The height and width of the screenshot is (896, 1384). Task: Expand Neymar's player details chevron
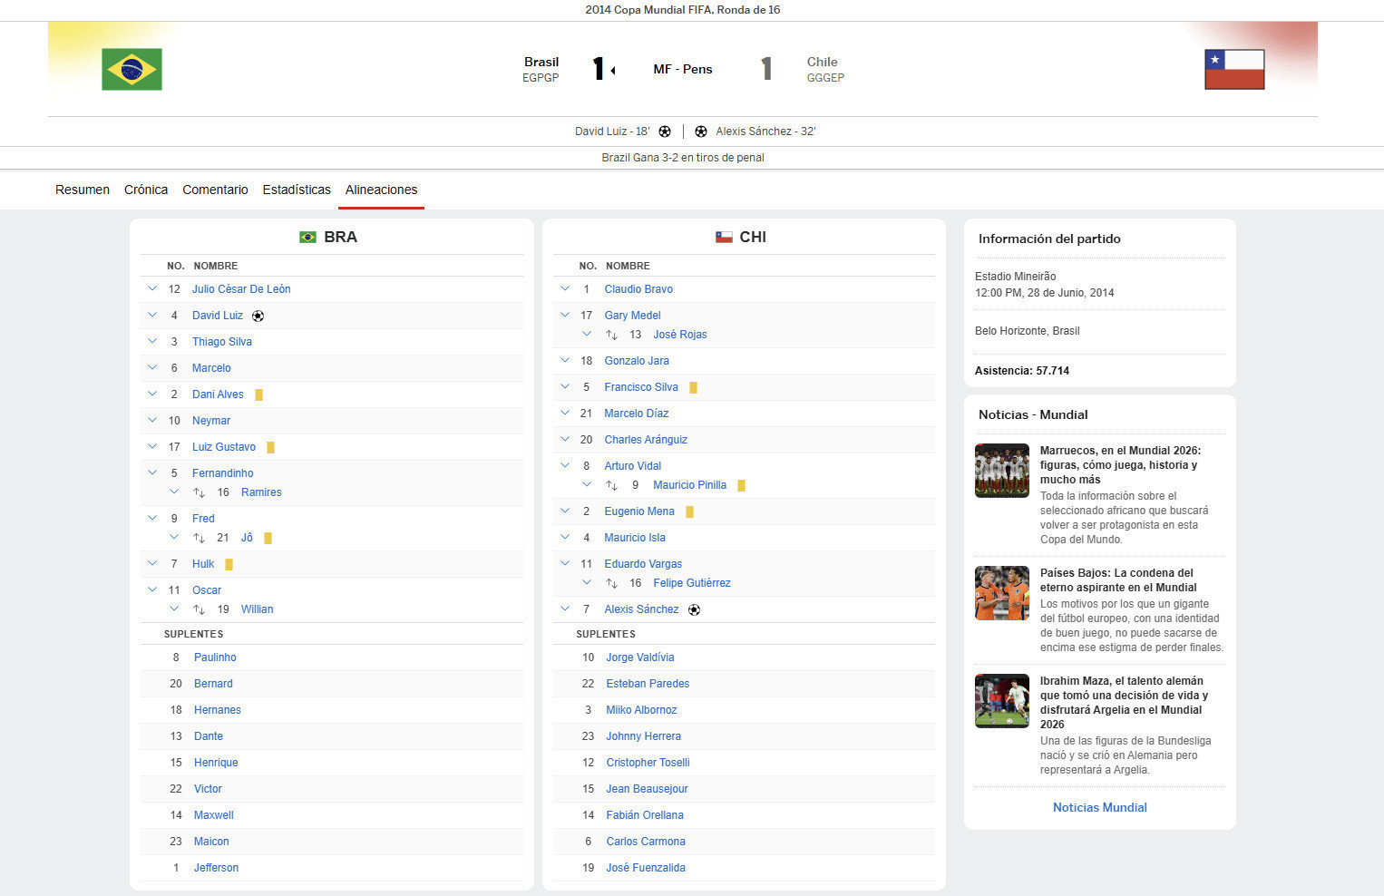(x=152, y=421)
